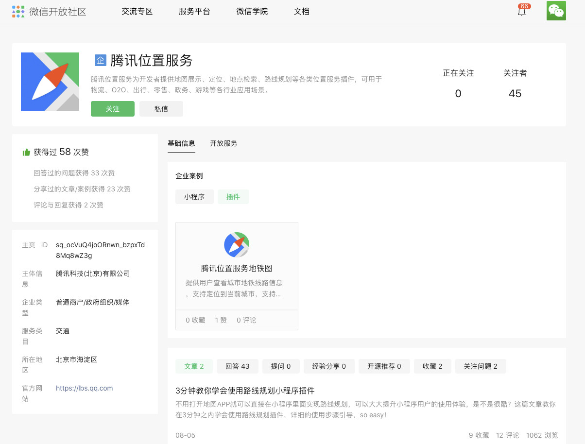Click the 企 enterprise badge icon

pyautogui.click(x=100, y=60)
